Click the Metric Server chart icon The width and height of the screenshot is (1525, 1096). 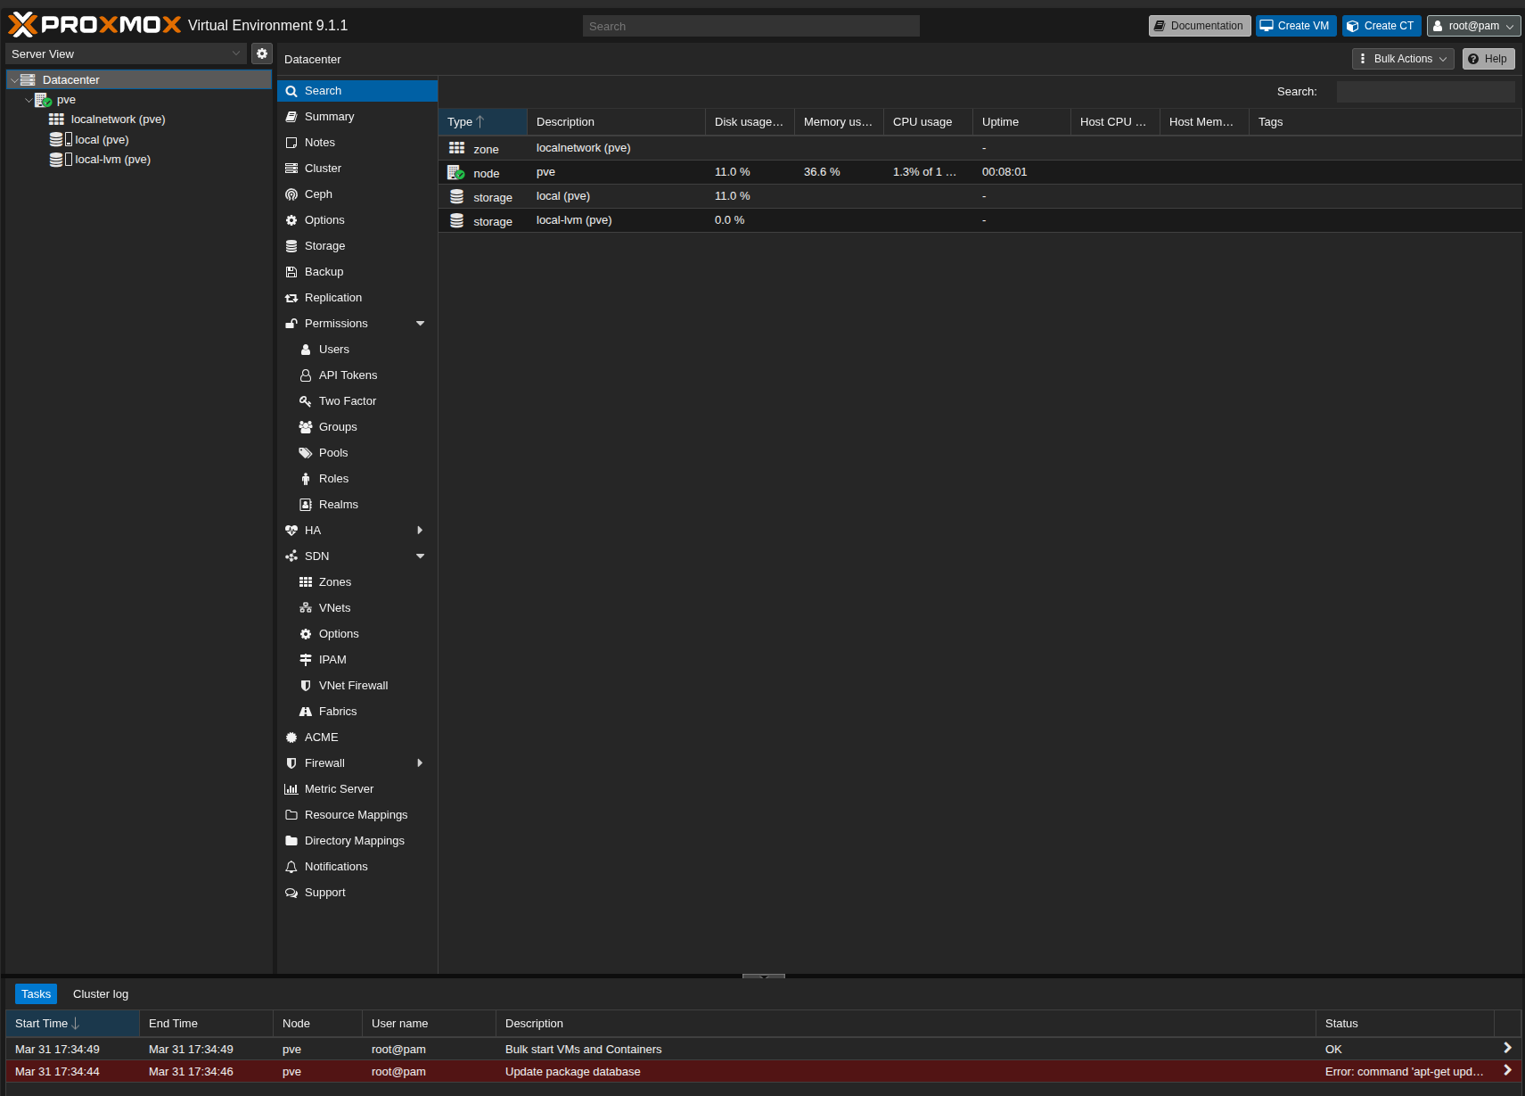[291, 789]
